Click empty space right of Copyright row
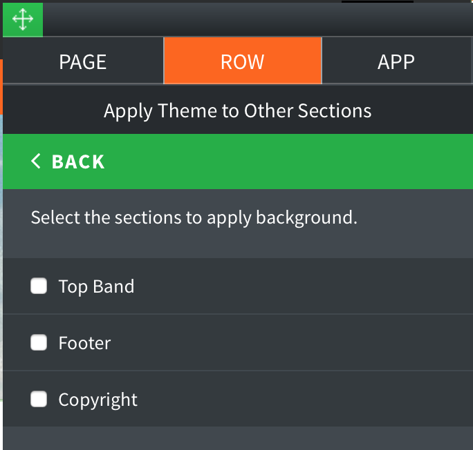Screen dimensions: 473x450 (305, 399)
